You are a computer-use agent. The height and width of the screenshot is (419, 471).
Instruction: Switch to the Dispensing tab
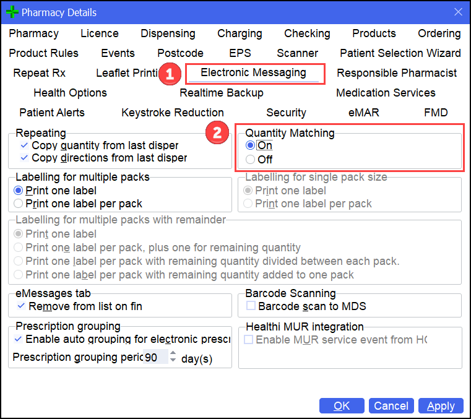click(x=168, y=33)
